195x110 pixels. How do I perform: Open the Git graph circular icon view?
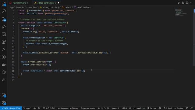tap(4, 57)
